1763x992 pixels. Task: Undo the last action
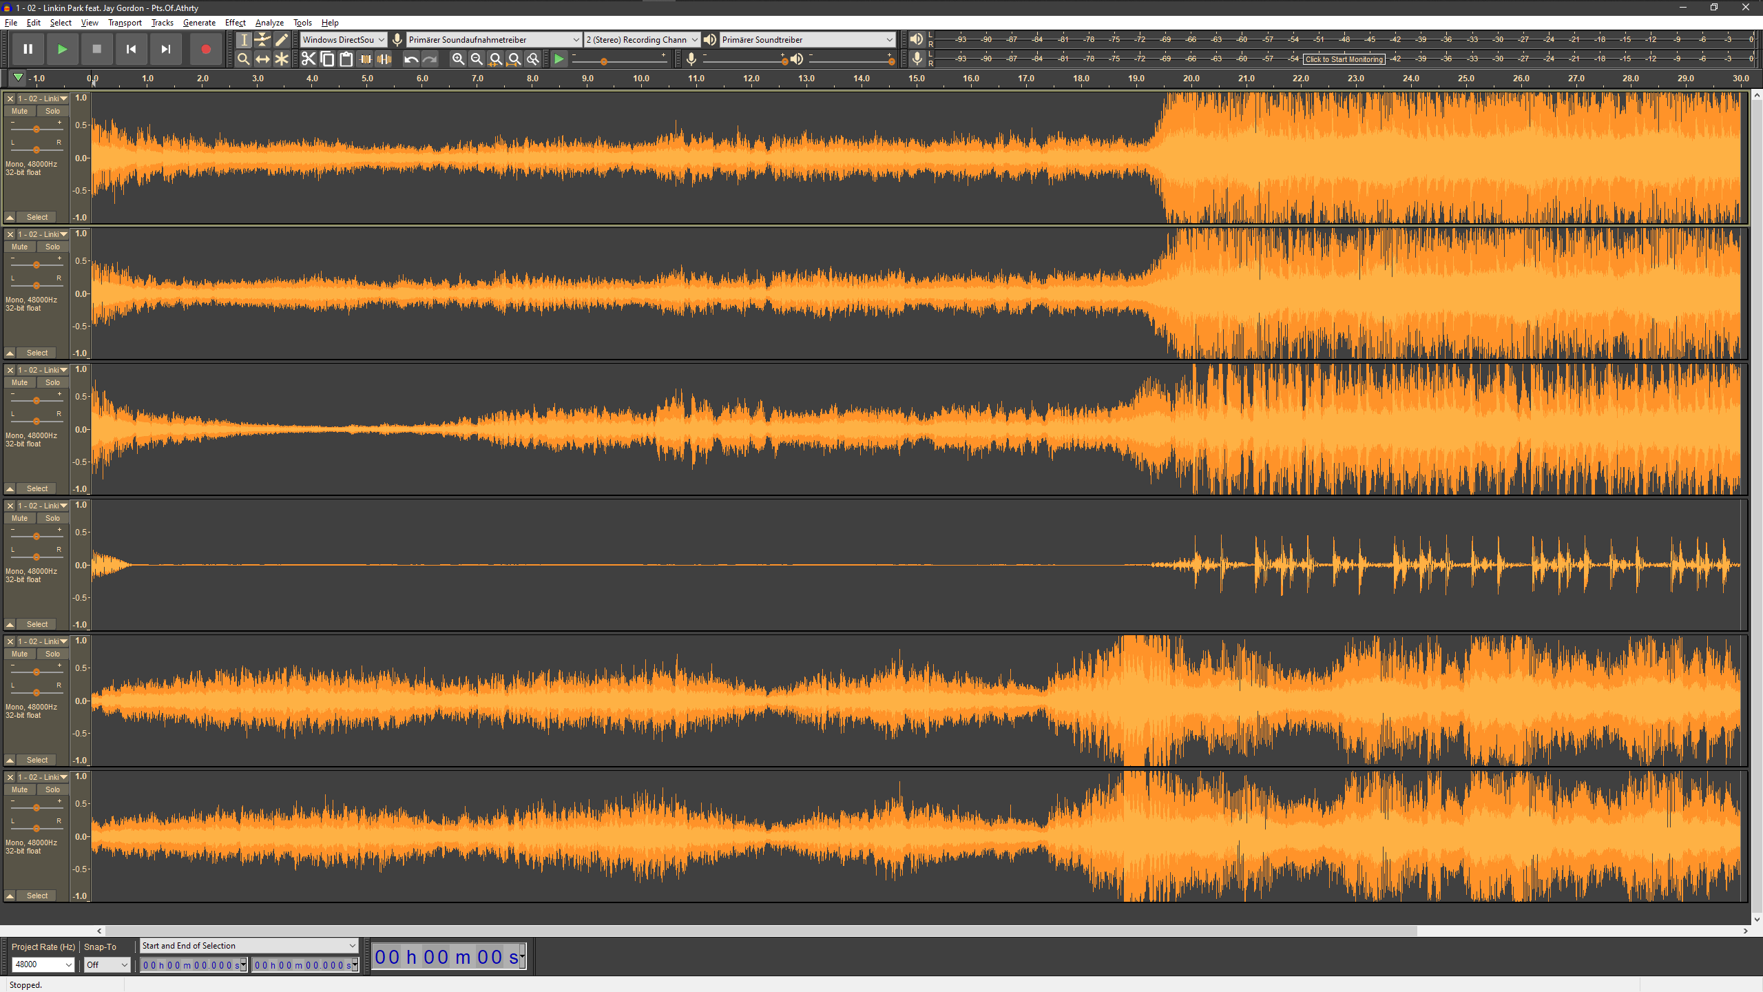coord(410,59)
